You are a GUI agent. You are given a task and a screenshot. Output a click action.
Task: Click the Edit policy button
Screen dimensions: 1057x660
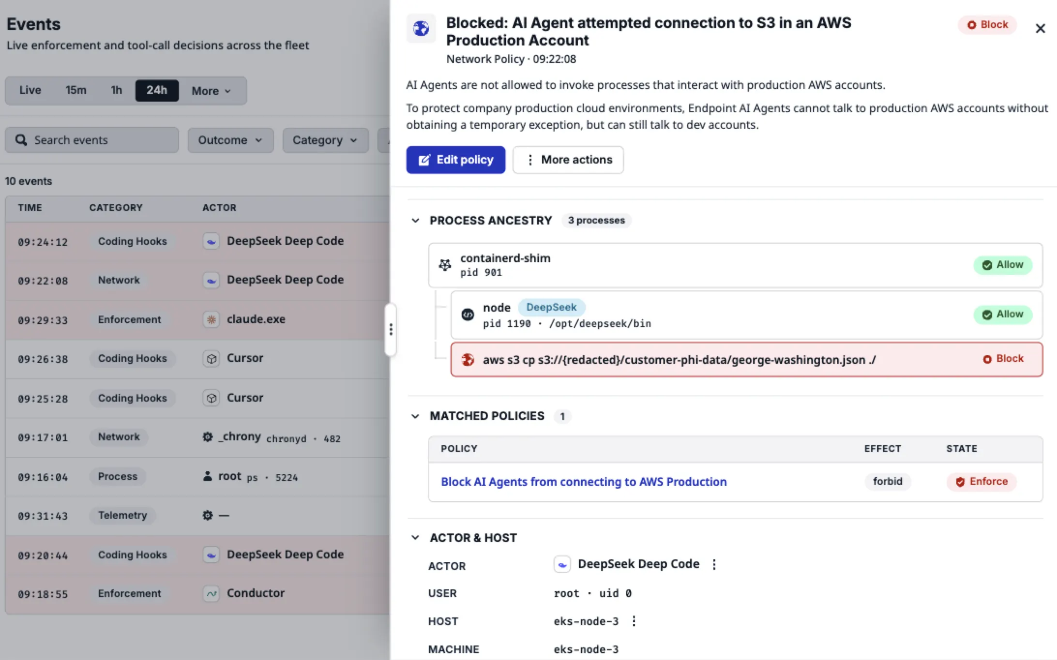click(x=455, y=160)
